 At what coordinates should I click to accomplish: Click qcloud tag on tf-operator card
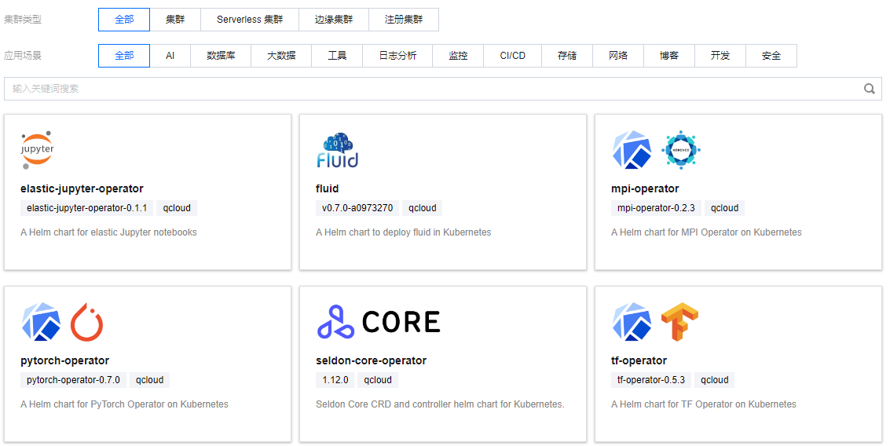(x=714, y=380)
